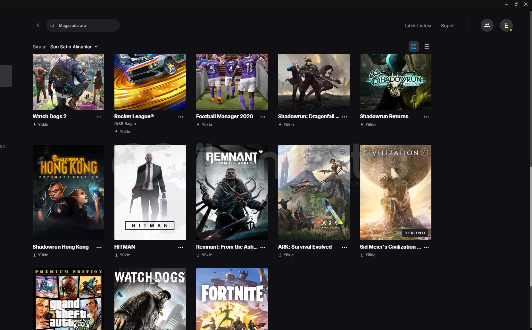Image resolution: width=532 pixels, height=330 pixels.
Task: Click the ARK: Survival Evolved title
Action: point(305,247)
